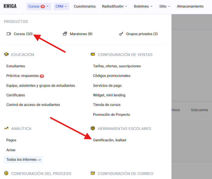Click the envelope Configuración de correo icon
The image size is (212, 179).
click(x=93, y=173)
